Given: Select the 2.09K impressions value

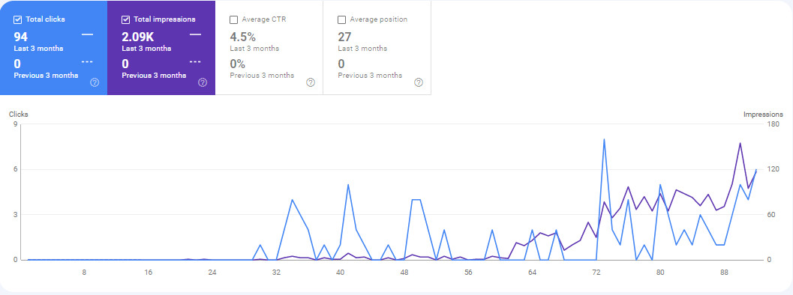Looking at the screenshot, I should click(137, 37).
